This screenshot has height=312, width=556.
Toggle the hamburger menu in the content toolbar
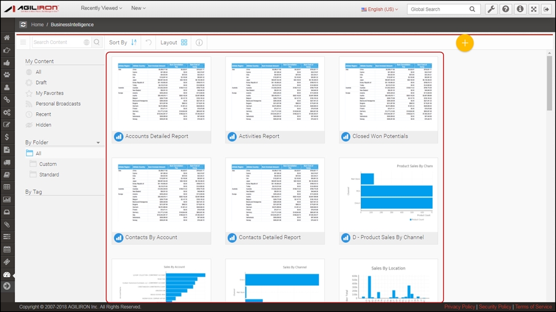23,42
